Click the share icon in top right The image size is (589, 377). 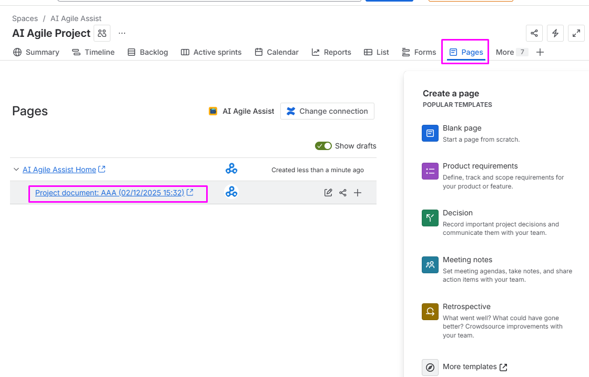click(534, 33)
